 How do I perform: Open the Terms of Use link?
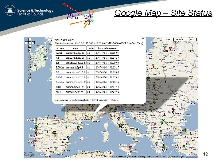(192, 156)
